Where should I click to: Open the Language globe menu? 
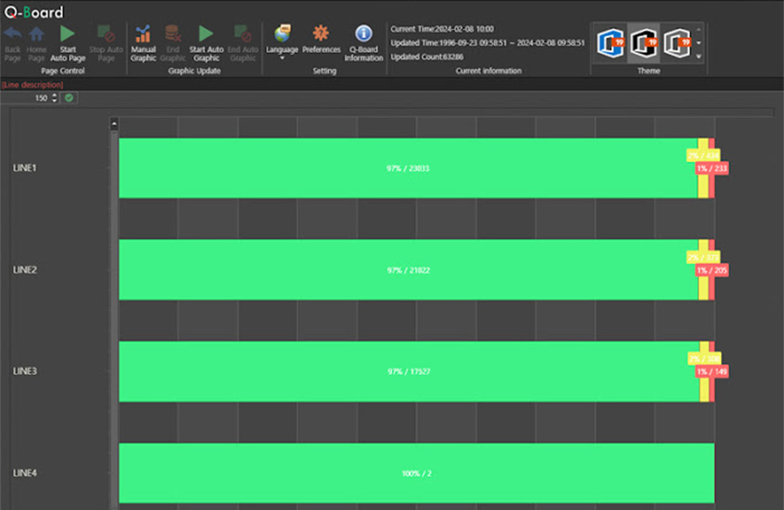(282, 43)
